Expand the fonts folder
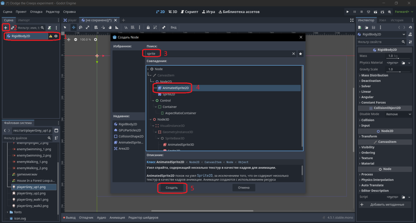416x223 pixels. pos(7,212)
